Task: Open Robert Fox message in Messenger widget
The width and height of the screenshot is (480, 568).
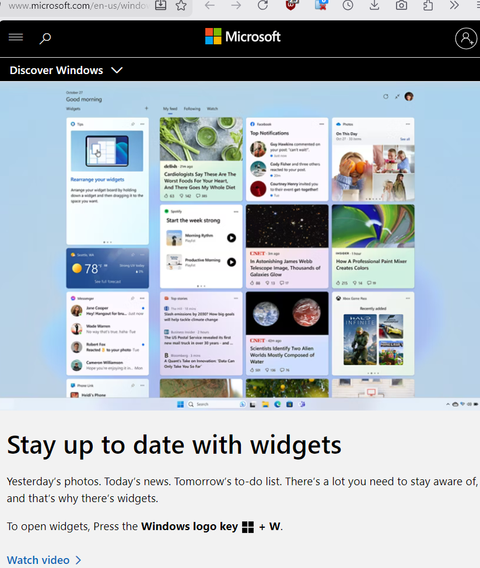Action: coord(107,347)
